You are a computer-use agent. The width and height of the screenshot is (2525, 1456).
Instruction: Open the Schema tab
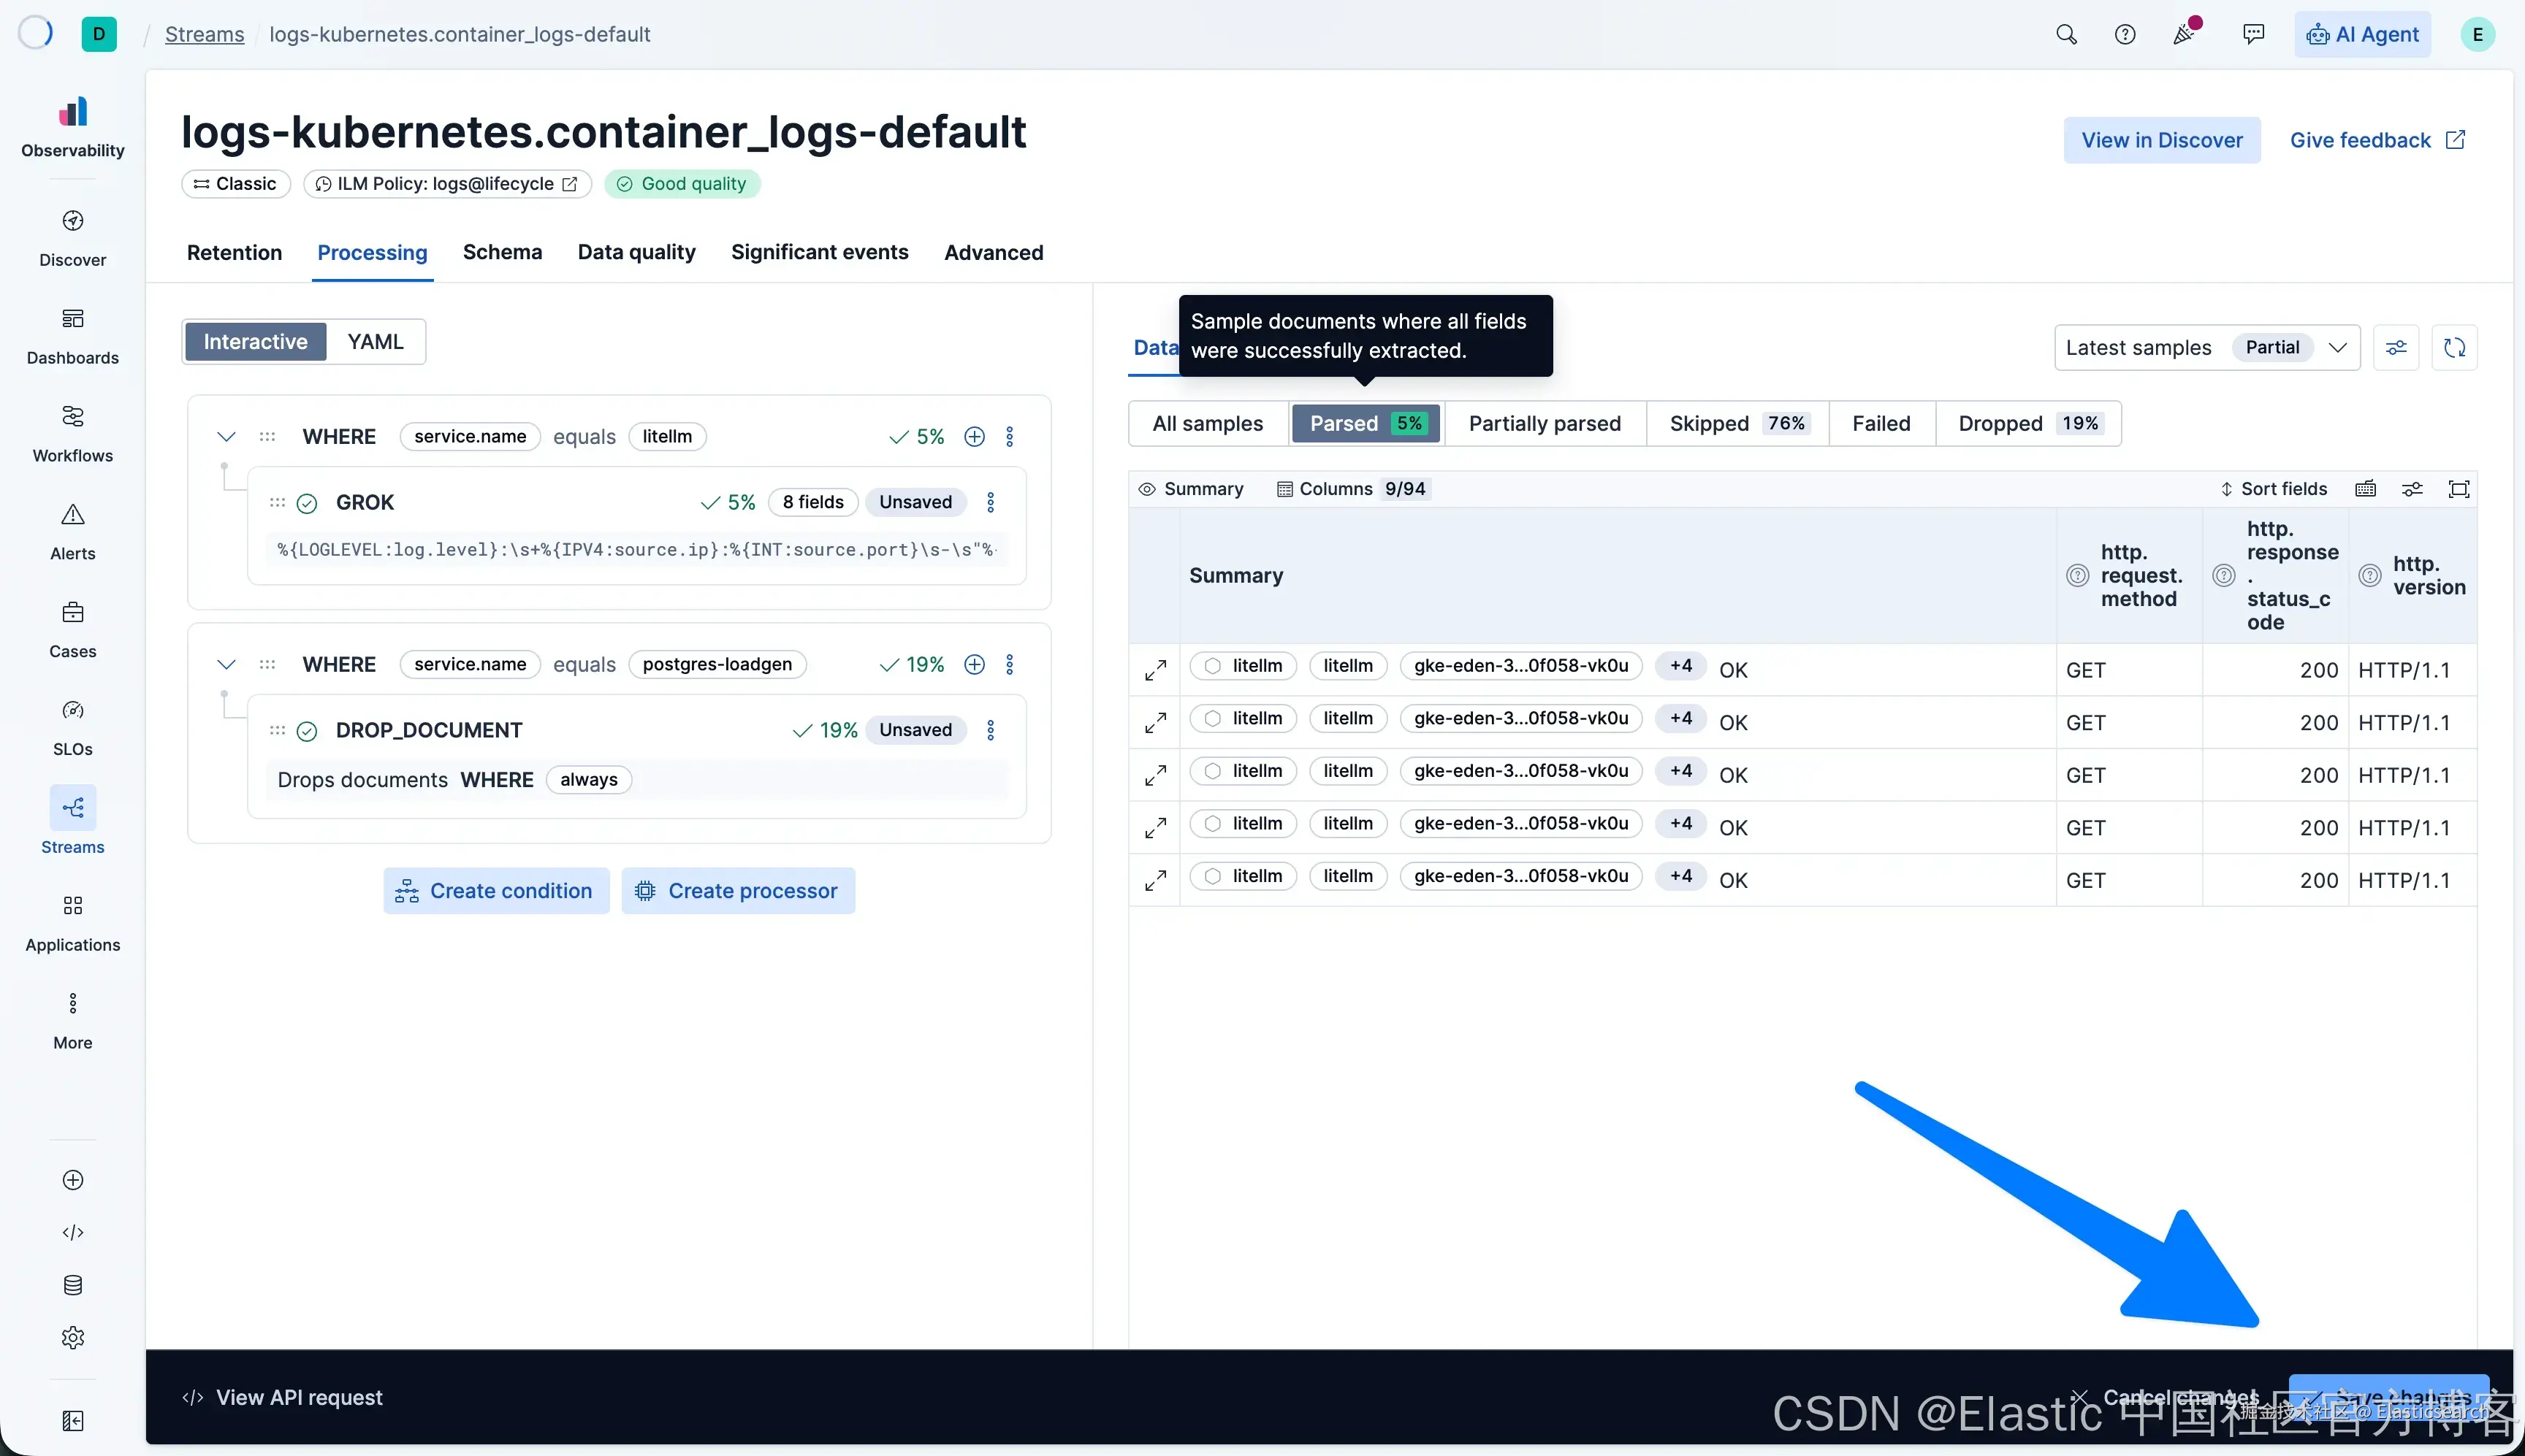(502, 252)
